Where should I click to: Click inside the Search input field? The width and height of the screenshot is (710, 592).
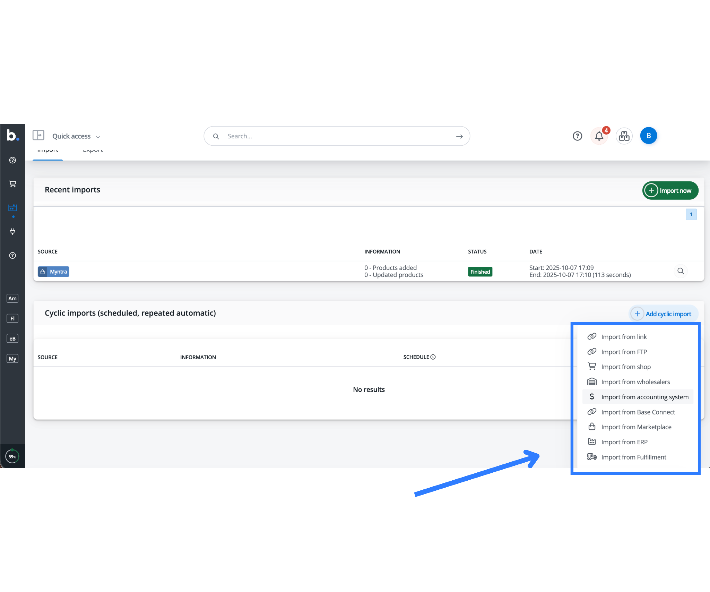[x=336, y=136]
